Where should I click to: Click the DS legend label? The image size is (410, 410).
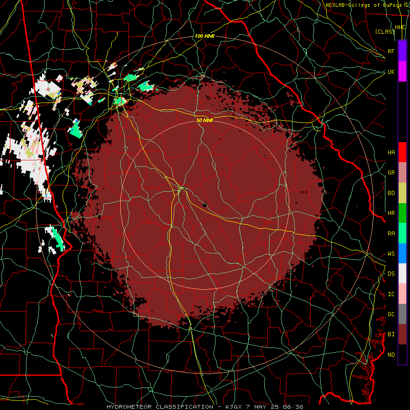(391, 274)
